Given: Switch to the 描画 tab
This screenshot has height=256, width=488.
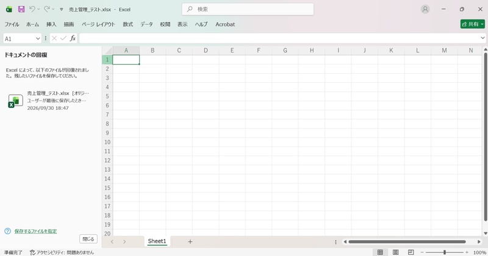Looking at the screenshot, I should (69, 24).
